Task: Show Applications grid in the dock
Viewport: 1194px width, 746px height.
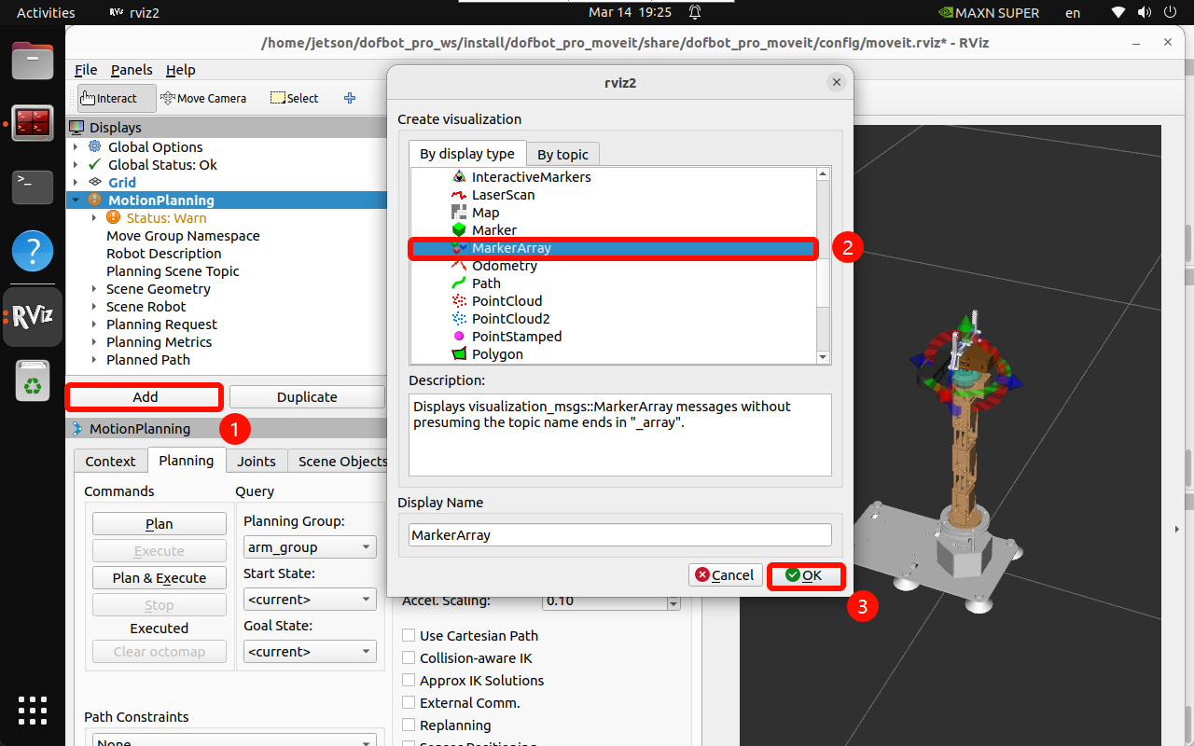Action: click(33, 710)
